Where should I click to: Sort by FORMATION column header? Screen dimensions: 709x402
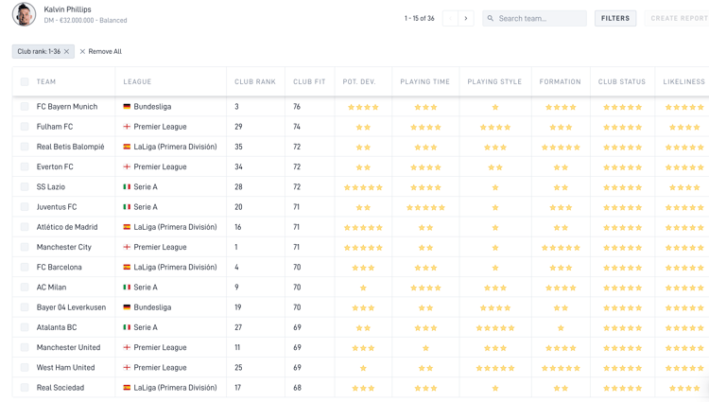point(561,82)
